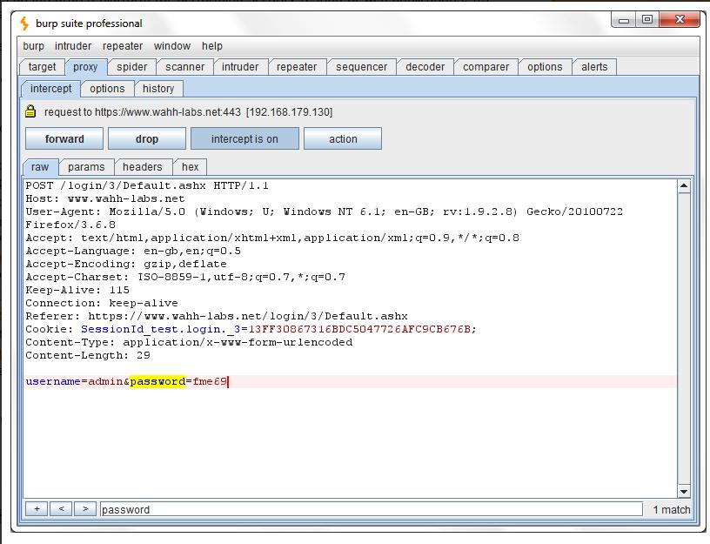Select the intercept sub-tab
The width and height of the screenshot is (710, 544).
pos(50,89)
